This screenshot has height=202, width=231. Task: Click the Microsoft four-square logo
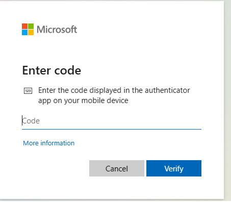click(x=28, y=30)
